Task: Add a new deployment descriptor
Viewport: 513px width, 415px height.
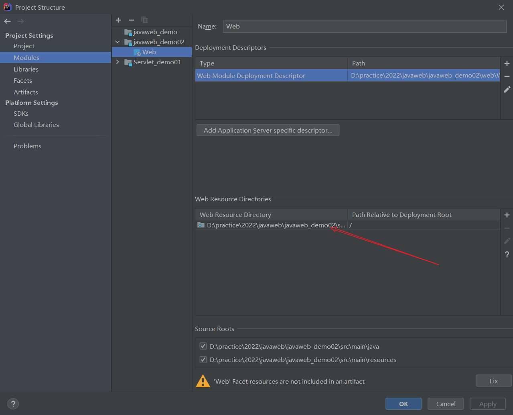Action: [507, 63]
